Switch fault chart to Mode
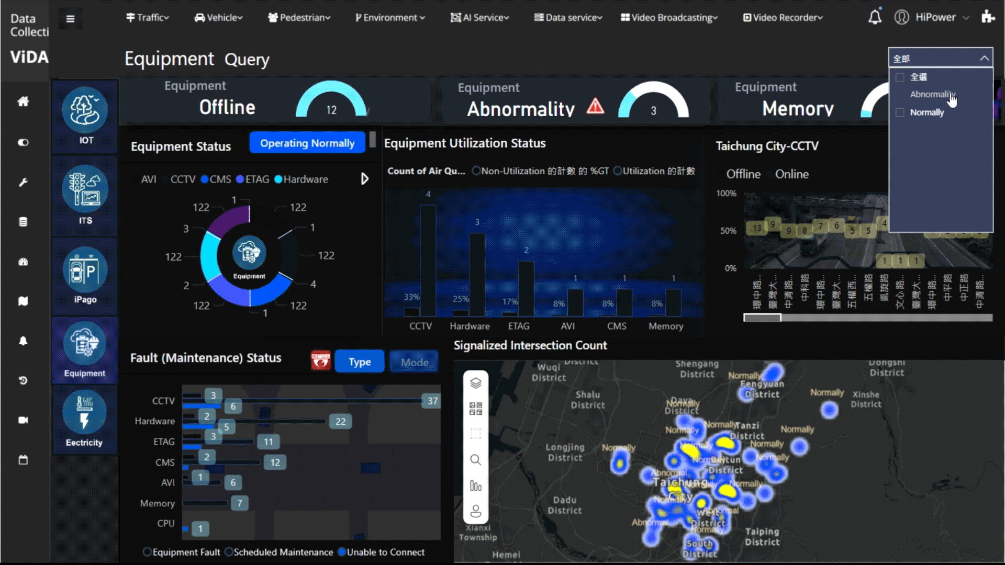This screenshot has height=565, width=1005. [414, 362]
